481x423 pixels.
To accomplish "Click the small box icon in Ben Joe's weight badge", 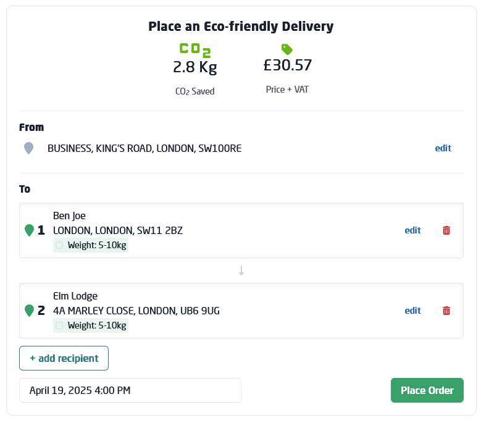I will pos(59,245).
